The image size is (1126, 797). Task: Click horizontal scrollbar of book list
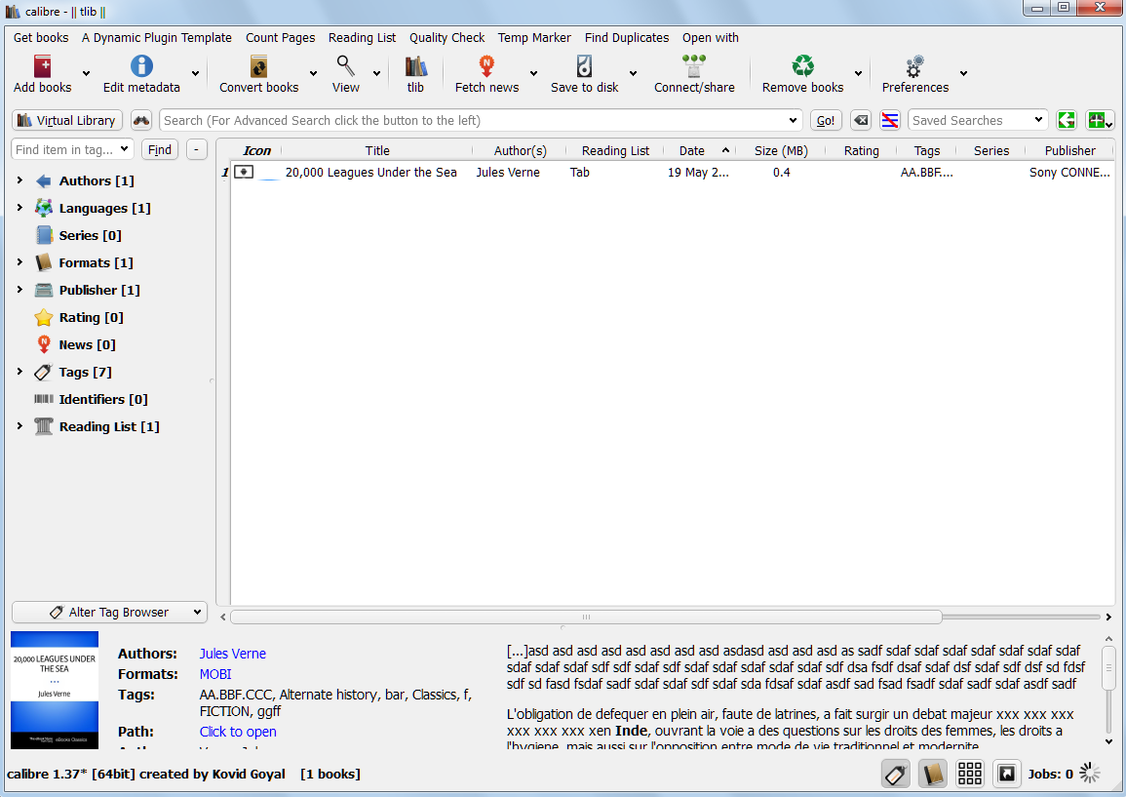pyautogui.click(x=586, y=617)
